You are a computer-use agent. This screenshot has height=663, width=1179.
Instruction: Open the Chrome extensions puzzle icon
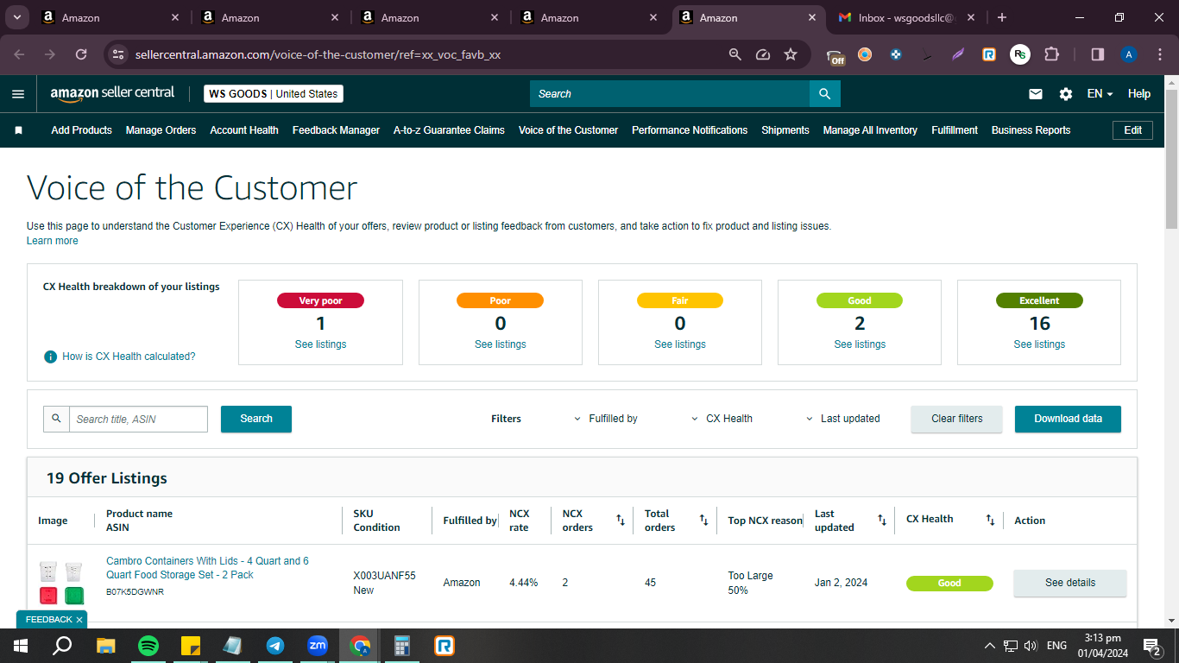[1051, 54]
